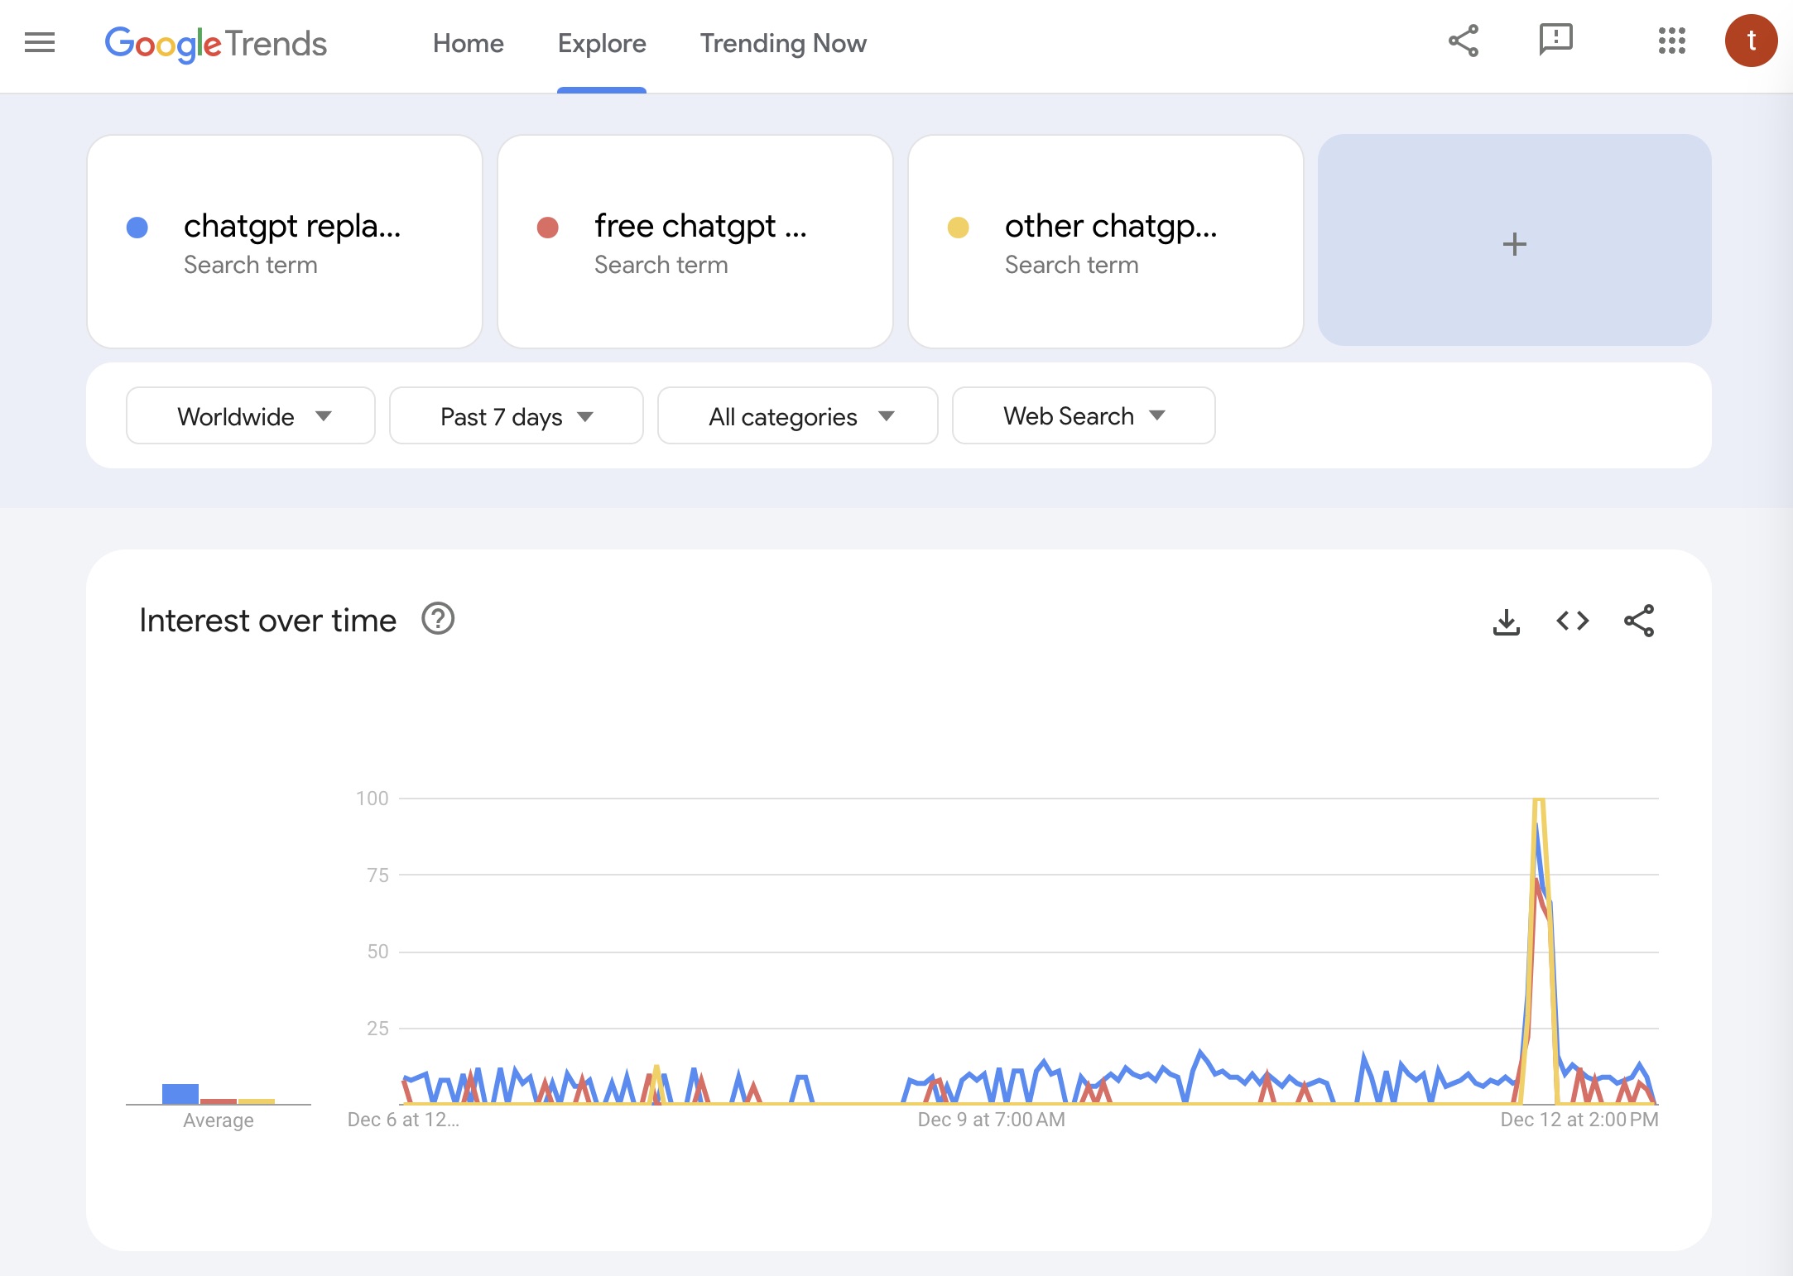The height and width of the screenshot is (1276, 1793).
Task: Click the Google apps grid icon
Action: click(1670, 43)
